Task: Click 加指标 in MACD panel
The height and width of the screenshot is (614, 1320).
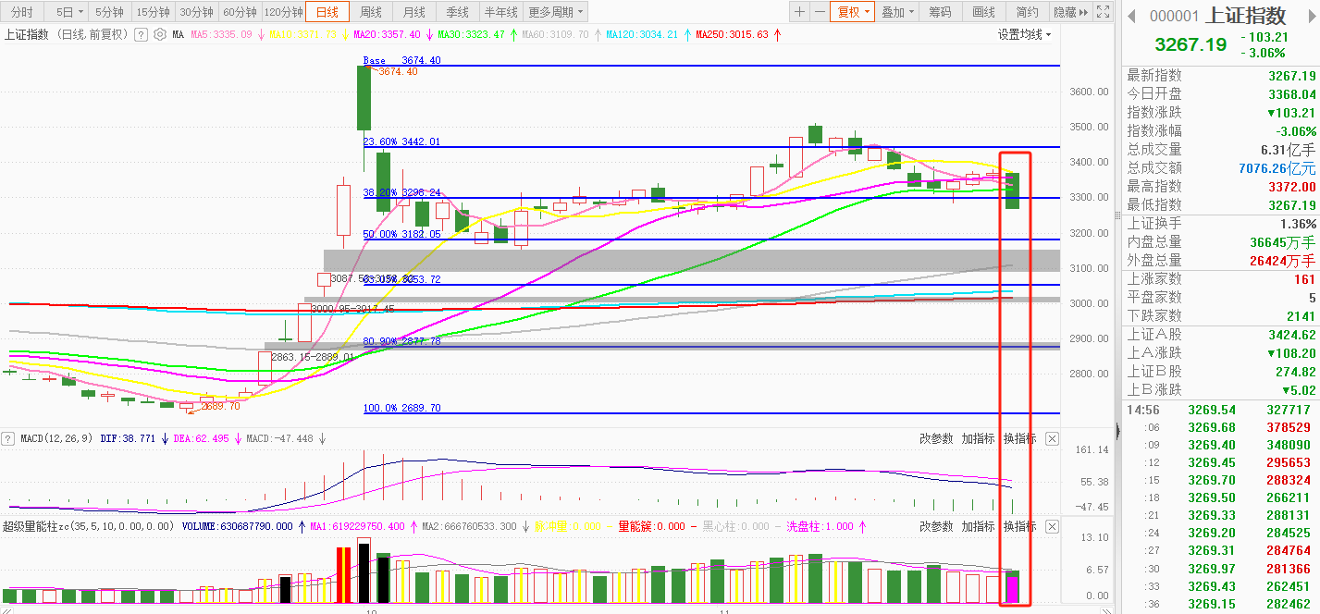Action: pos(978,438)
